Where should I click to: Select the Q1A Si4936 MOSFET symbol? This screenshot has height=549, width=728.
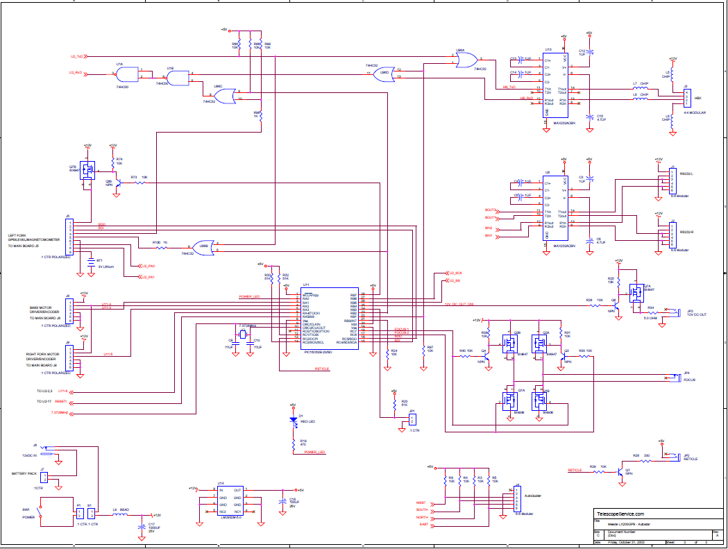coord(510,401)
